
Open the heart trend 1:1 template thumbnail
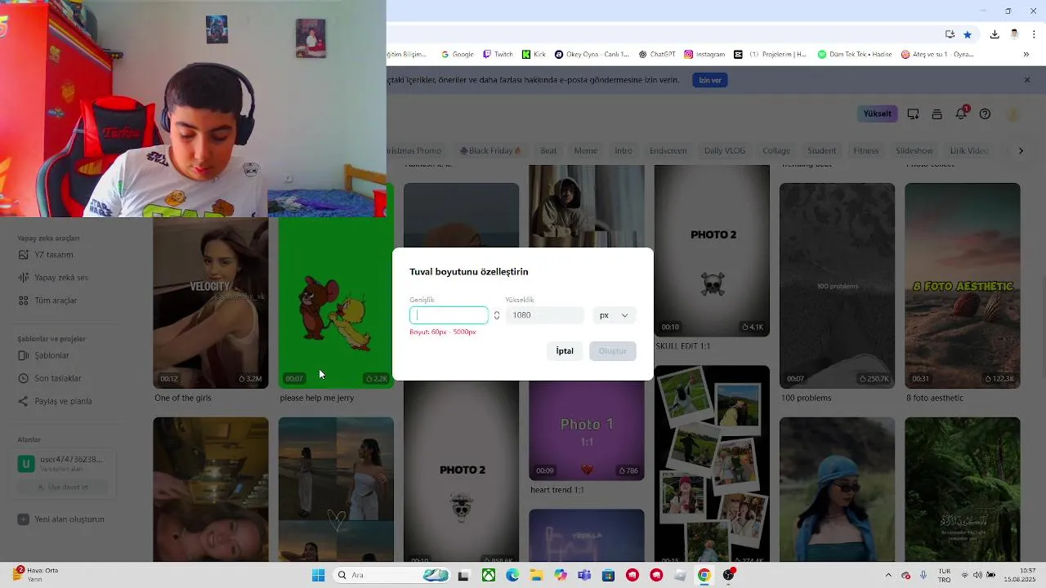coord(587,430)
